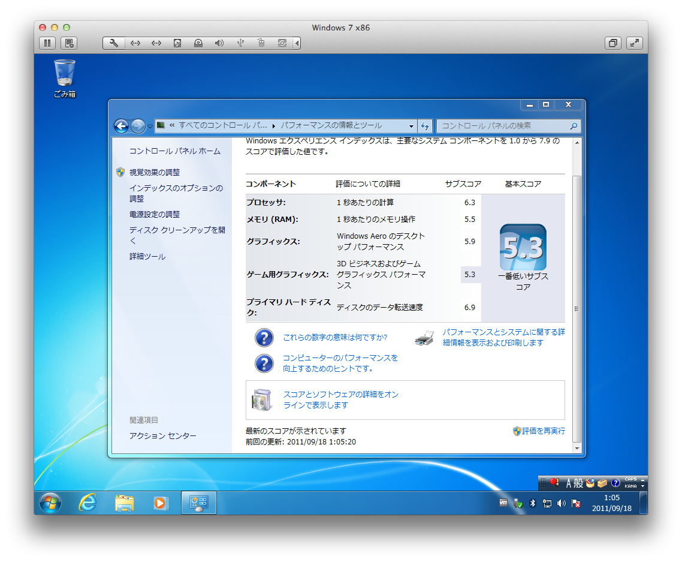Click the mouse device icon in VMware toolbar
Image resolution: width=682 pixels, height=562 pixels.
tap(261, 43)
